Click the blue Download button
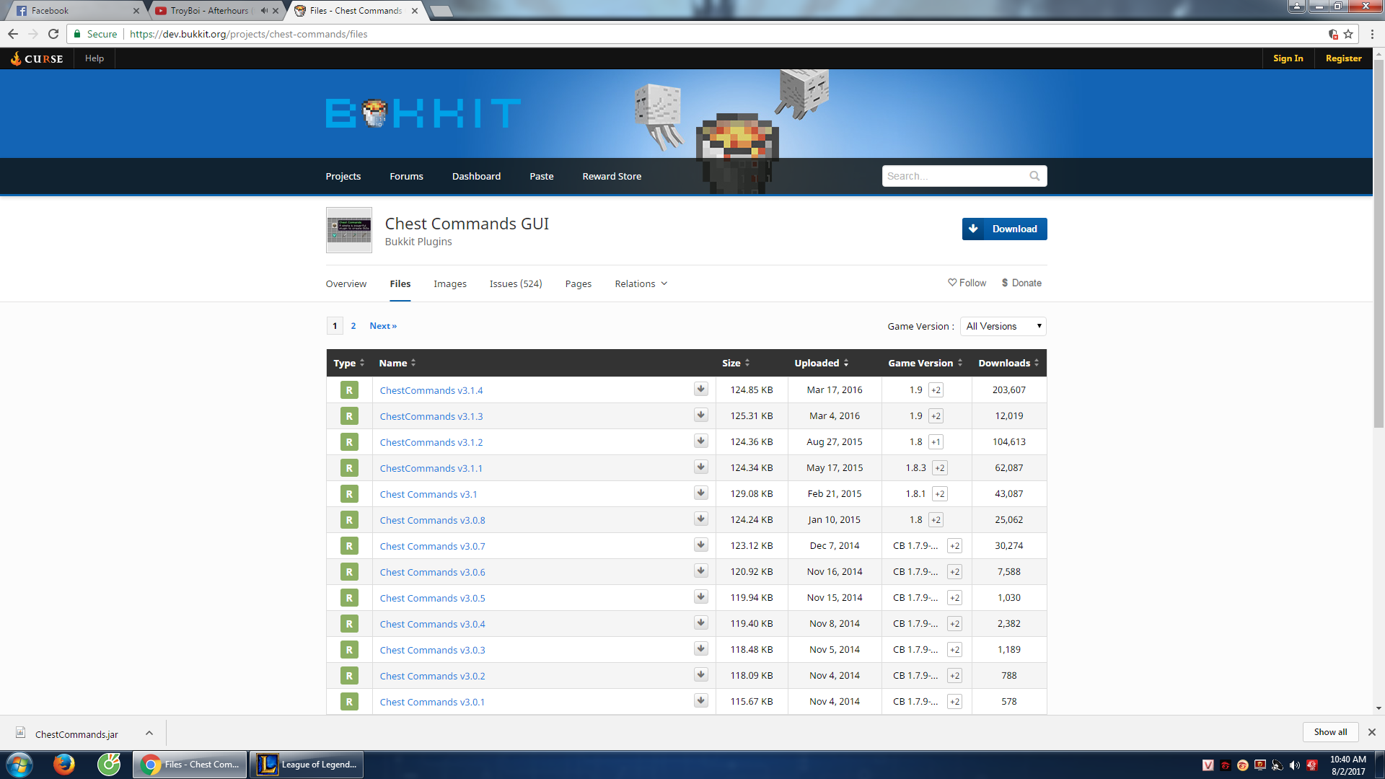 1004,229
